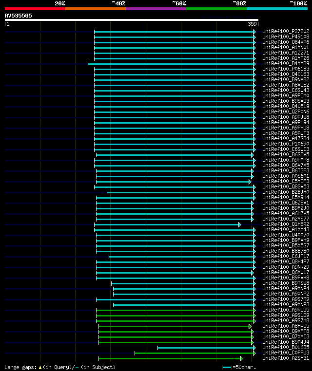Select the UniRef100_B9NAB2 label
The image size is (312, 371).
point(286,79)
